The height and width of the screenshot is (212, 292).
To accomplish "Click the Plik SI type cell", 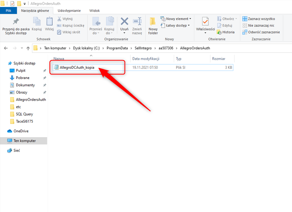I will pos(180,67).
